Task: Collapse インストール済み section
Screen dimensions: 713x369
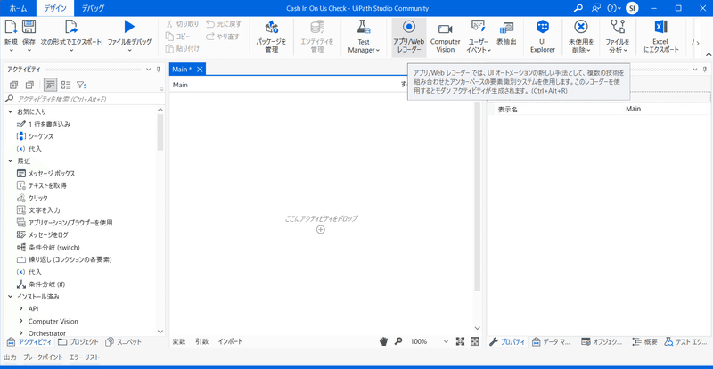Action: 11,297
